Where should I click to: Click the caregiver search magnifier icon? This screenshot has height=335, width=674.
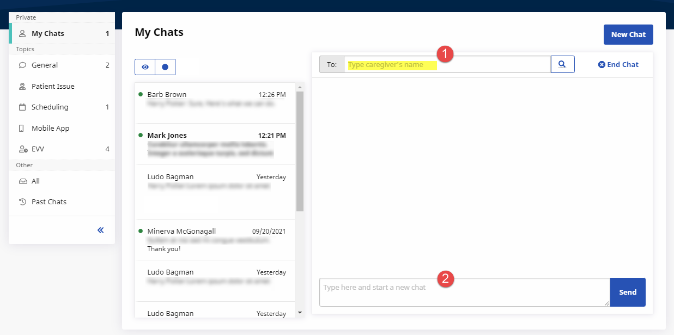click(x=562, y=64)
